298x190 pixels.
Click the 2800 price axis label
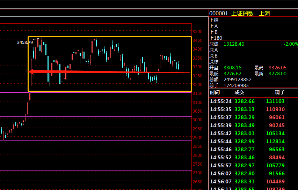[x=197, y=155]
